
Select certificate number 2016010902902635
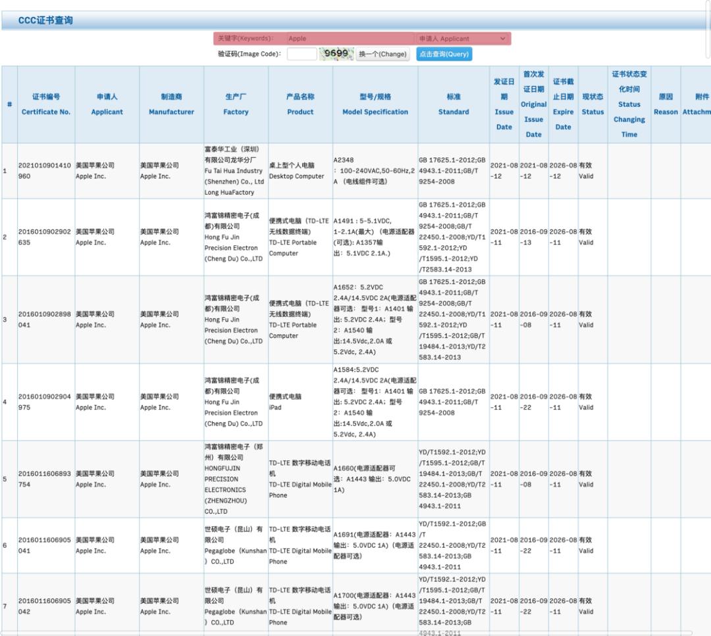pyautogui.click(x=45, y=237)
